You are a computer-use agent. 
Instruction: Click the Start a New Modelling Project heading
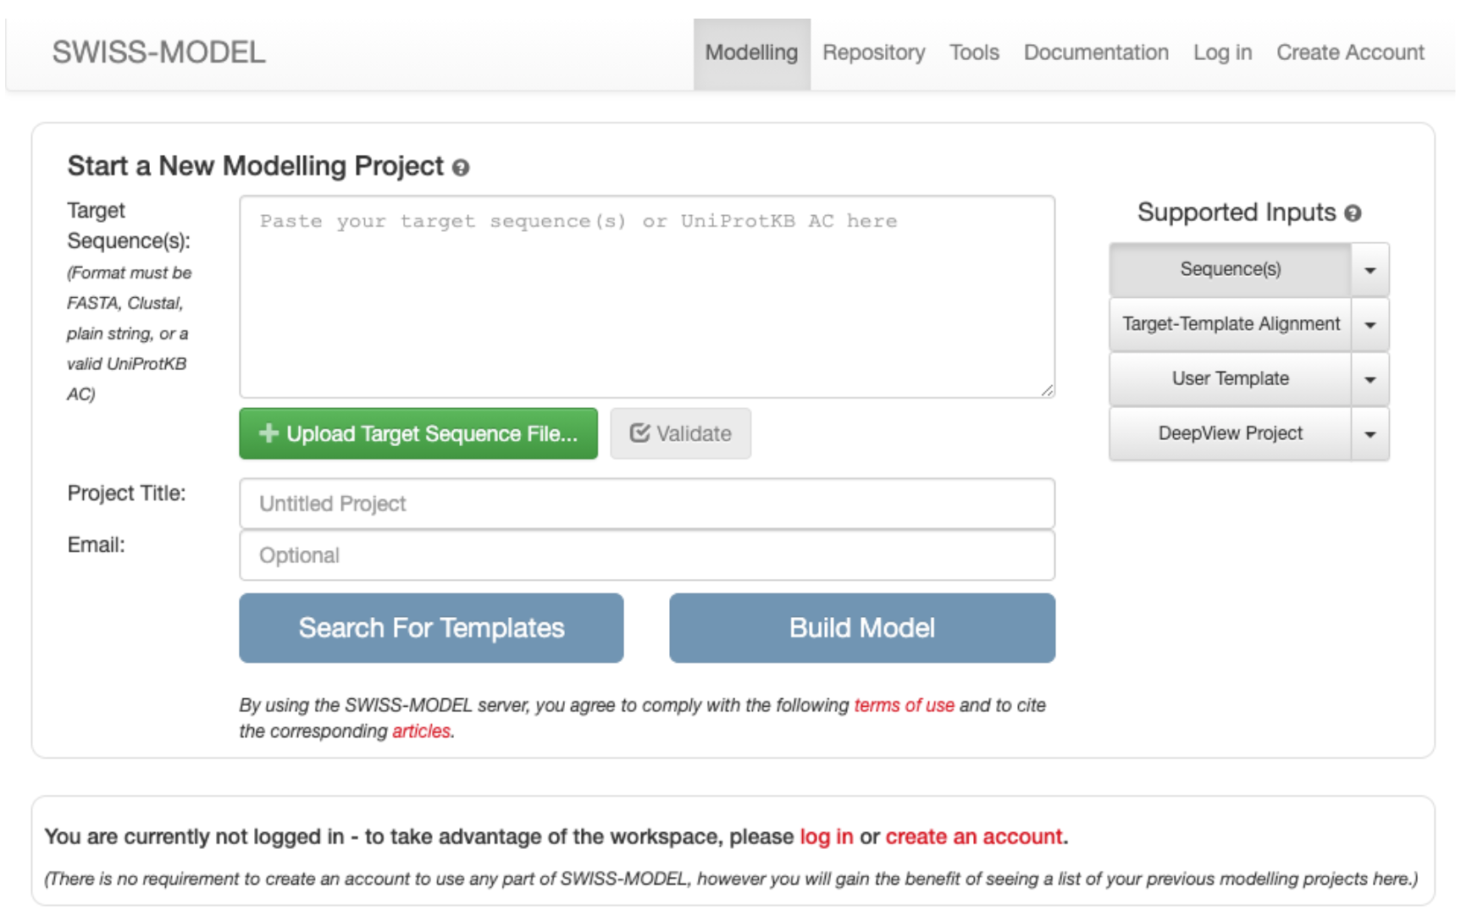(255, 167)
